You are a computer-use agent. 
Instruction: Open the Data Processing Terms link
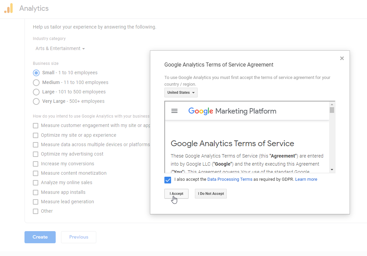[x=230, y=179]
